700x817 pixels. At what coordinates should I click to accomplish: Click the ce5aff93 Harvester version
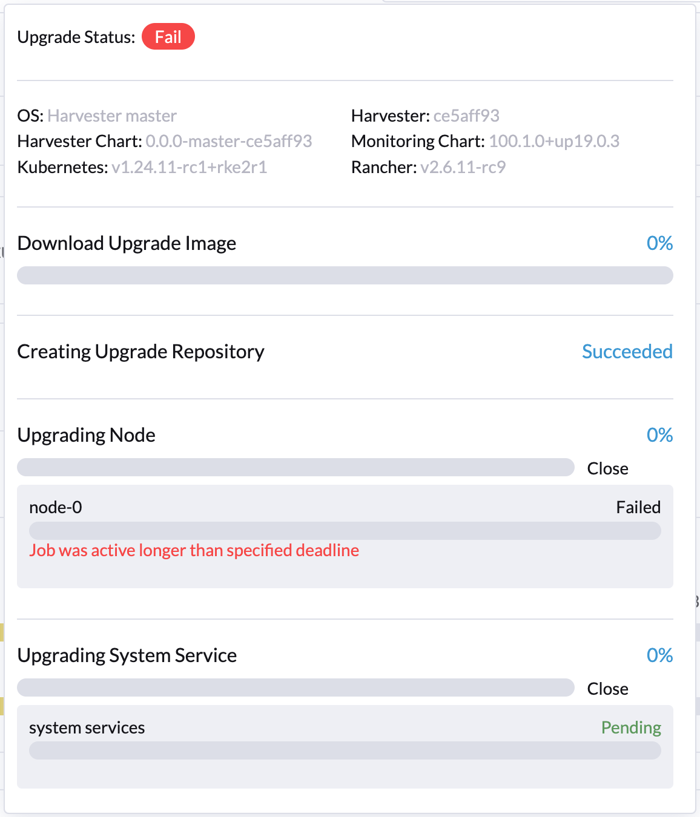[466, 115]
